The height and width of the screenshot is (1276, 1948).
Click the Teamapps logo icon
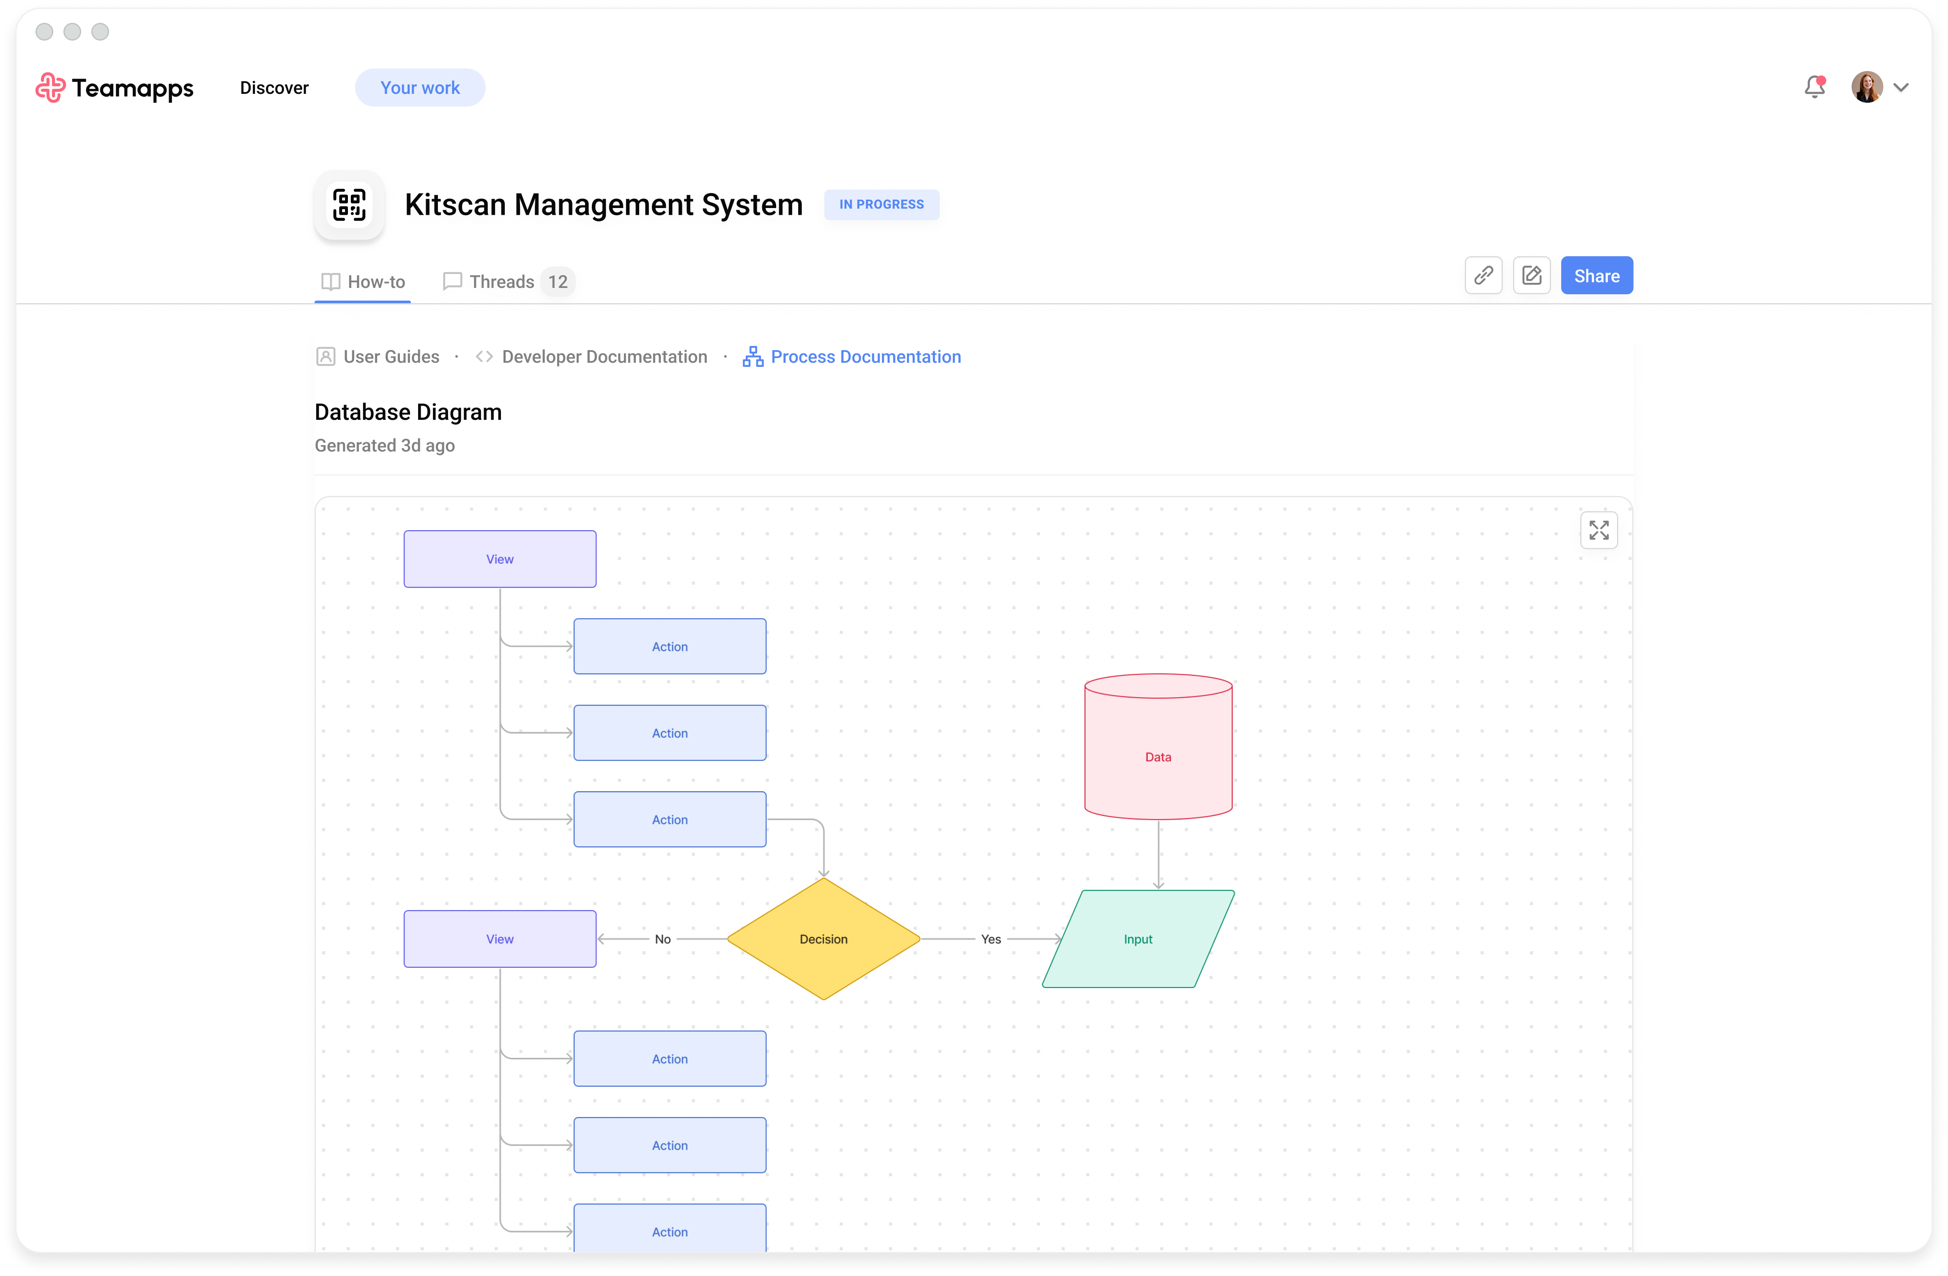pos(50,88)
